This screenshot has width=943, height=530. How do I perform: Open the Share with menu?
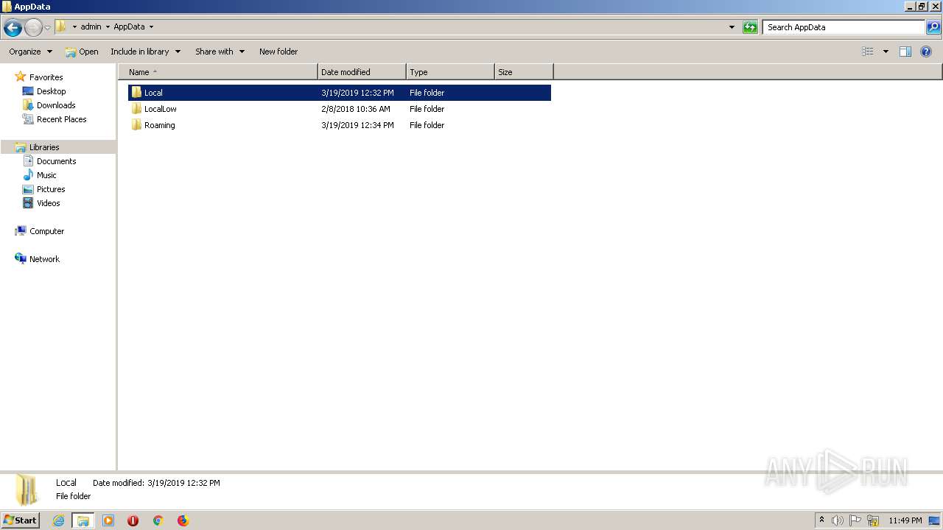pyautogui.click(x=220, y=52)
